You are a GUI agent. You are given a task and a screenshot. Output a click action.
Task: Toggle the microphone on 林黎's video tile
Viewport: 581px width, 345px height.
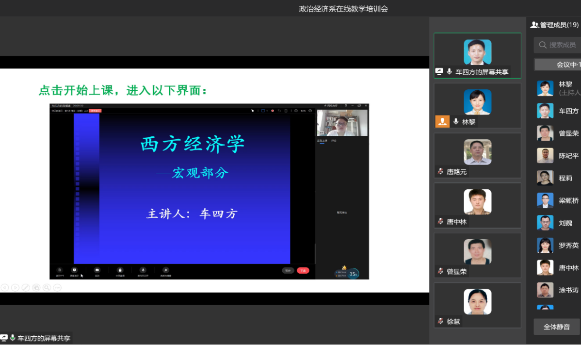click(x=456, y=122)
